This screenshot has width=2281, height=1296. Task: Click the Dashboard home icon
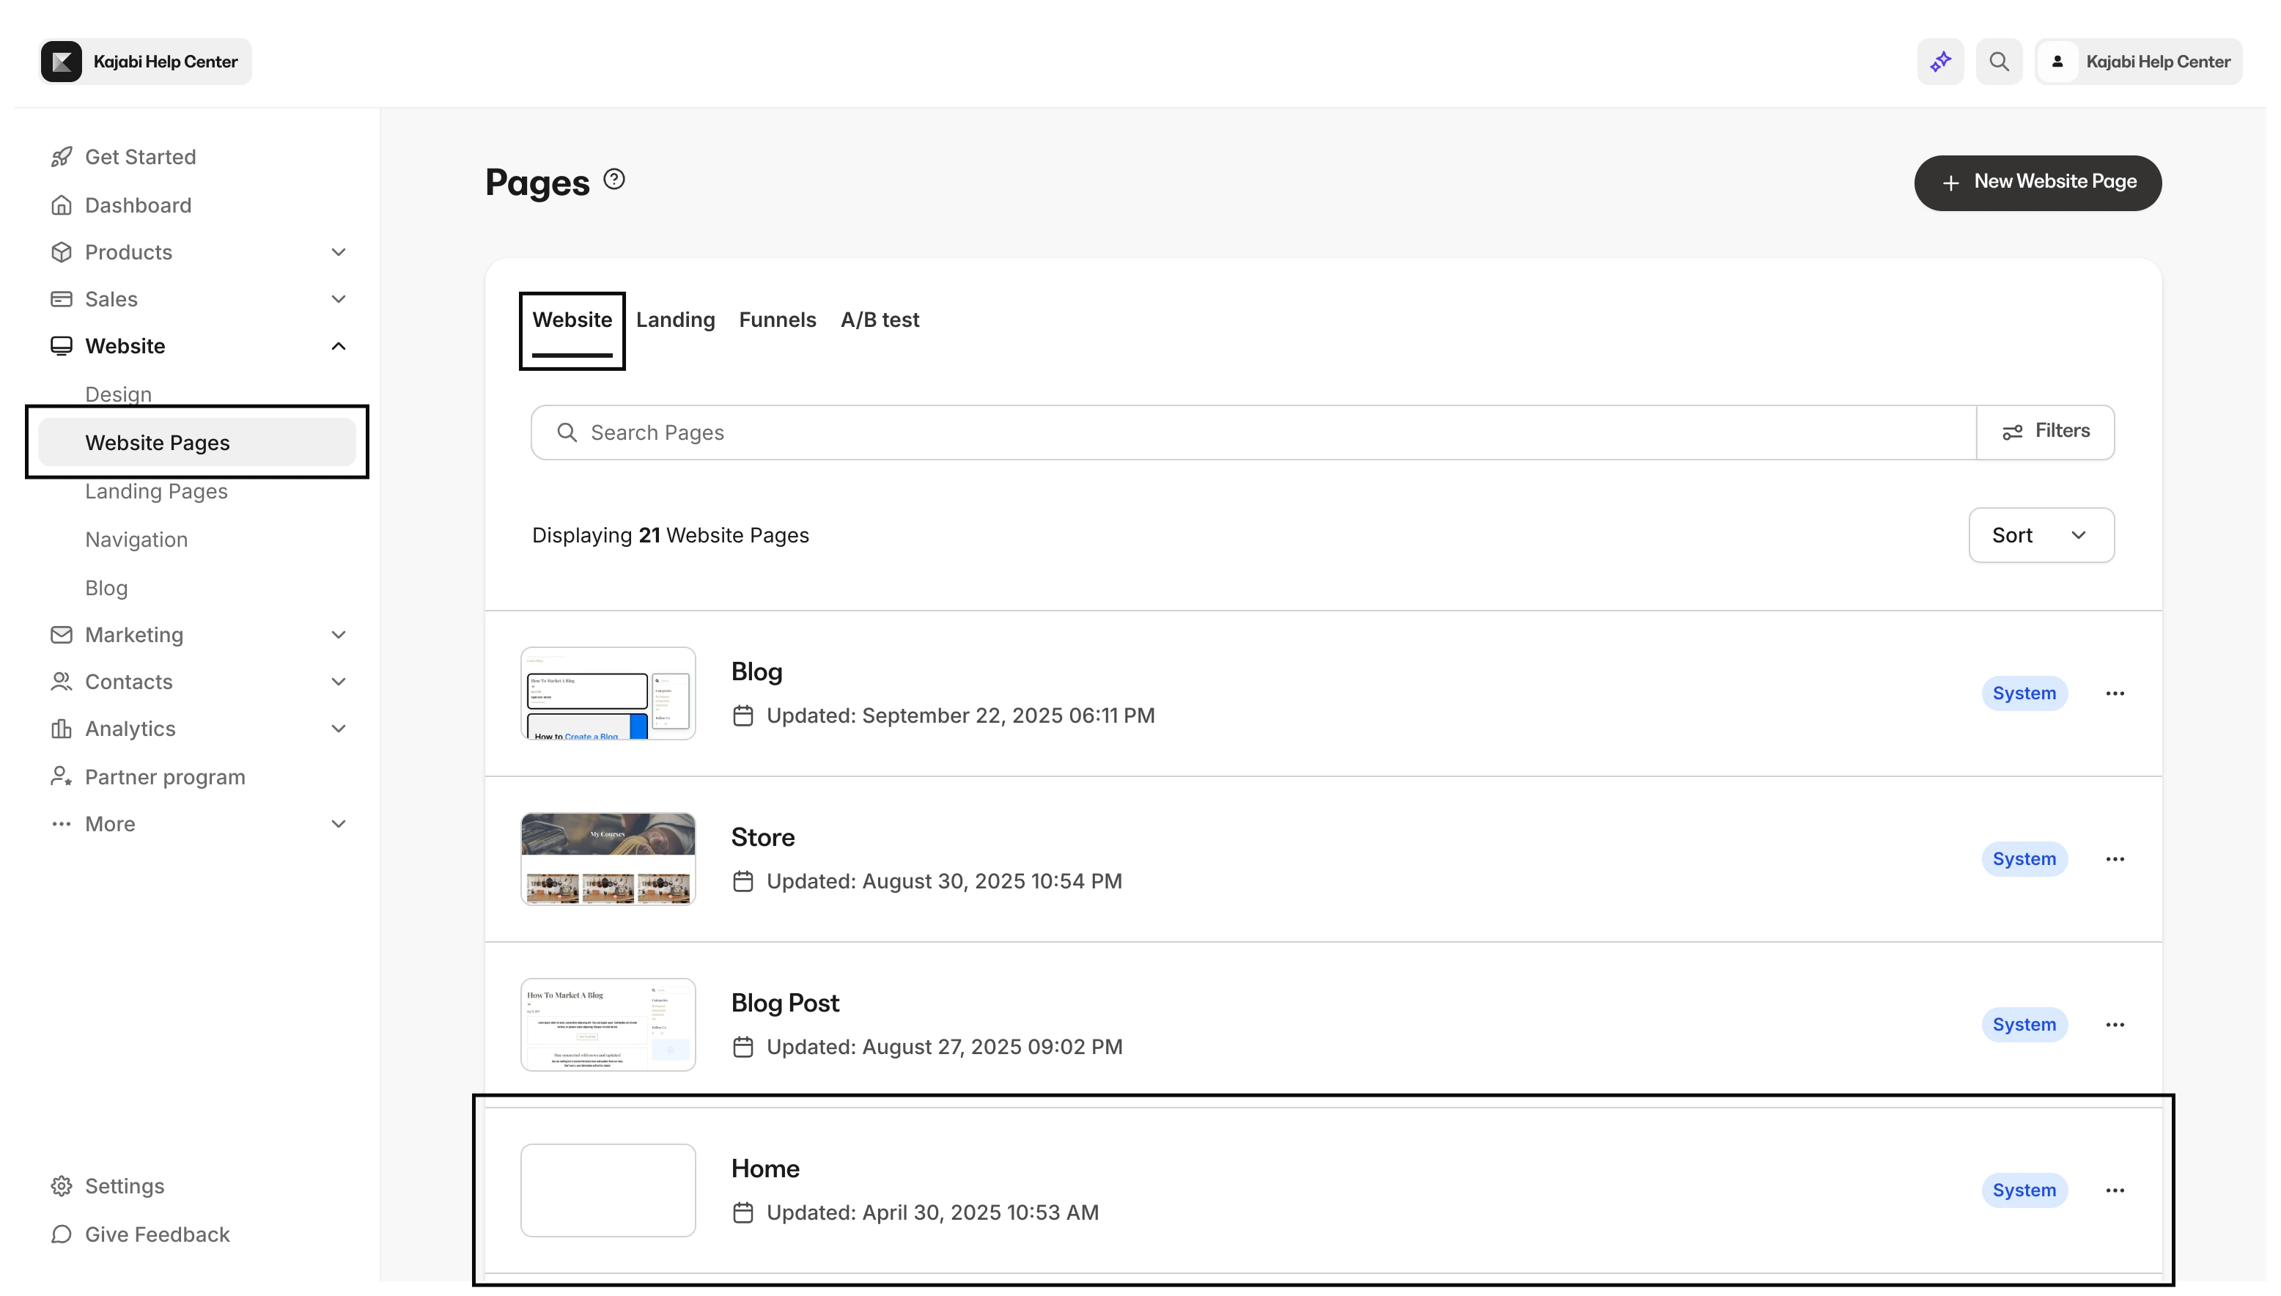[x=62, y=205]
